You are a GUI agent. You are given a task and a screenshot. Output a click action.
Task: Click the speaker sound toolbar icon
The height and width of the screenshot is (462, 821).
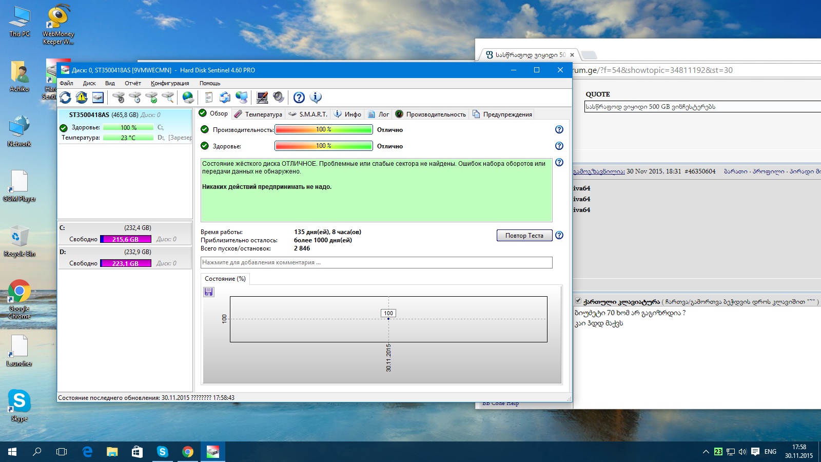[279, 98]
